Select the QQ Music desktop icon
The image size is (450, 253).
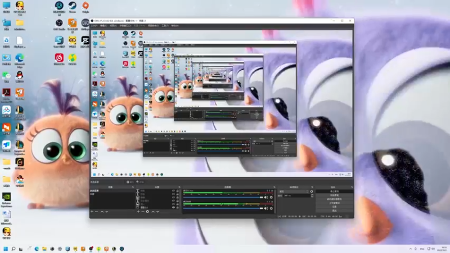(x=73, y=60)
